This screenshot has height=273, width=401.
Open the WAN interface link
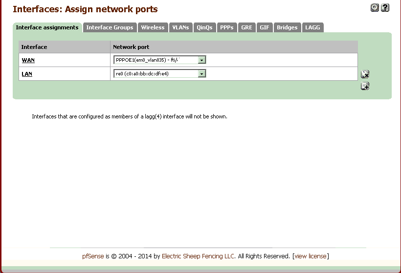click(x=28, y=60)
